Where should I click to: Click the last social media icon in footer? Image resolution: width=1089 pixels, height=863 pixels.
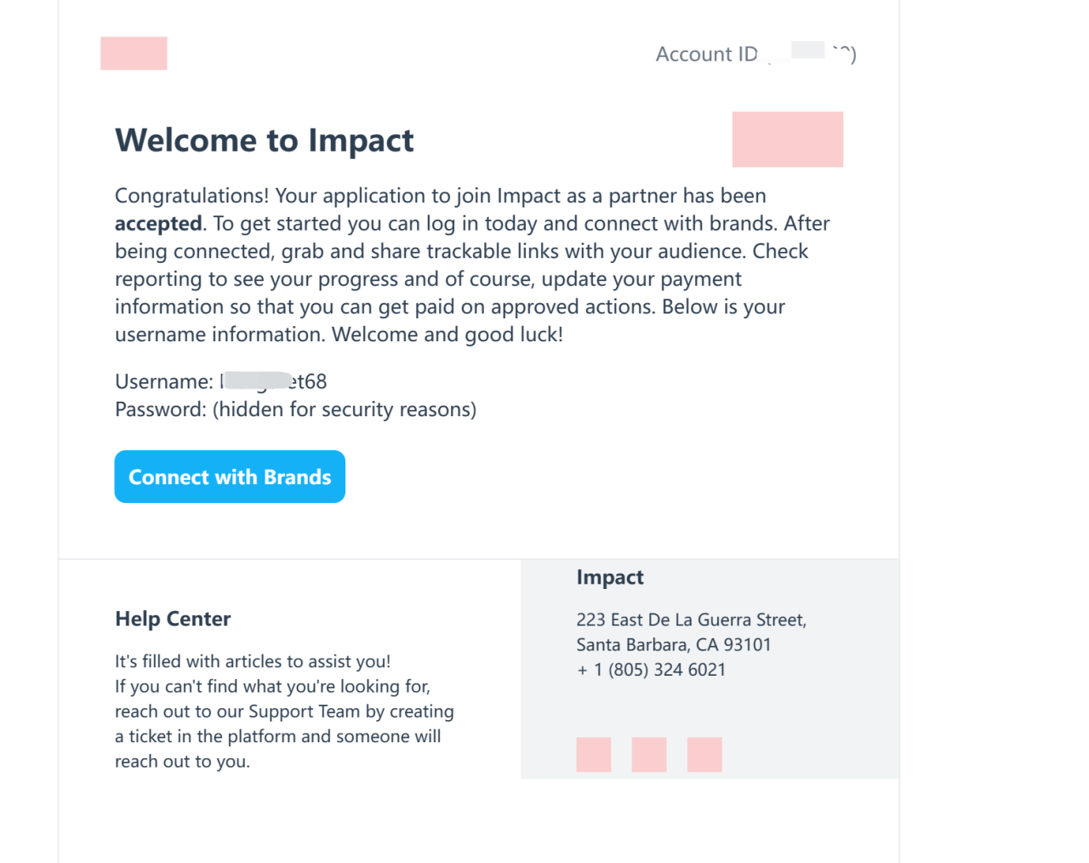pyautogui.click(x=704, y=755)
